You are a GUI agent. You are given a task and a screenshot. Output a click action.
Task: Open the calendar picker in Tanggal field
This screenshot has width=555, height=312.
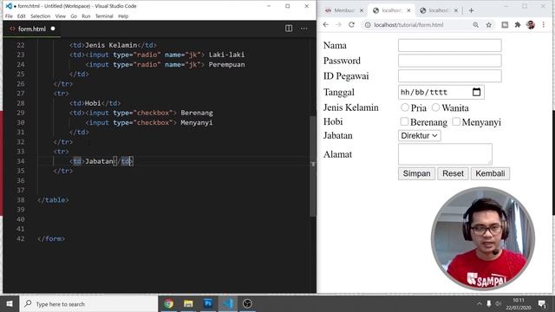point(476,92)
